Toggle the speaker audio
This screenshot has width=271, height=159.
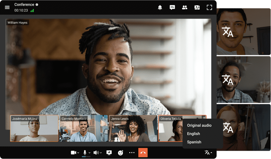tap(96, 153)
